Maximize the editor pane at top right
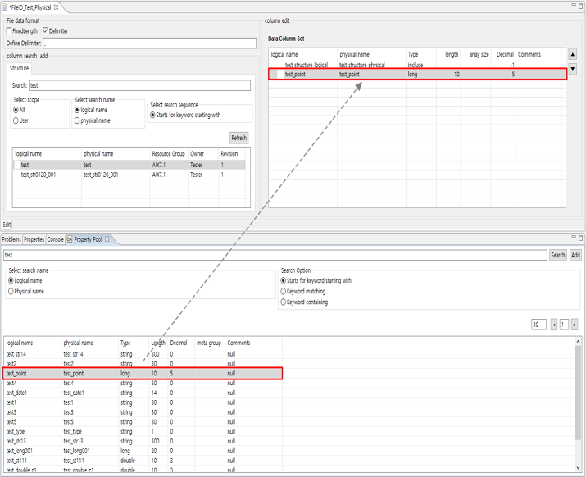 (581, 4)
